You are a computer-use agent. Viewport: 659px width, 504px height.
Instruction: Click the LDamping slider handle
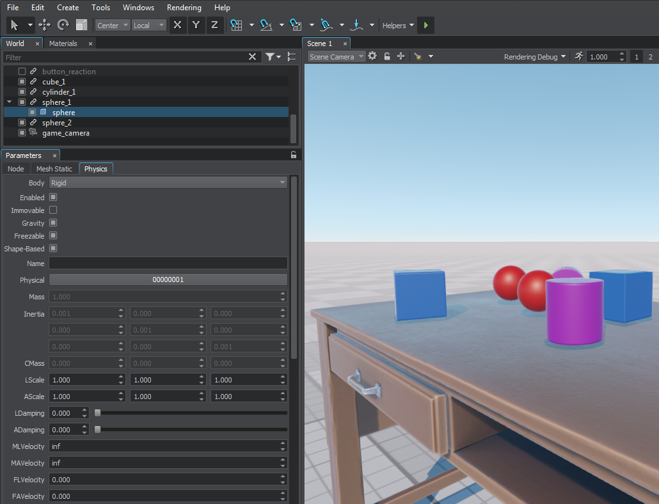coord(97,413)
